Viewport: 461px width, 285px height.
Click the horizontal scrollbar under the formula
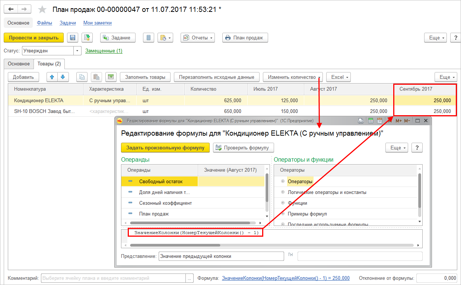point(272,245)
